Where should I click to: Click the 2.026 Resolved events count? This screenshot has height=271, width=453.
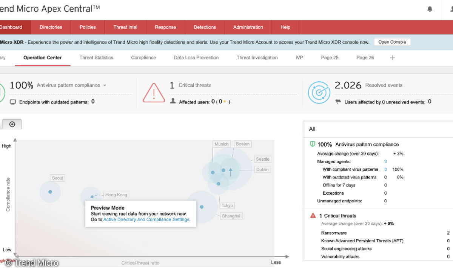click(348, 85)
